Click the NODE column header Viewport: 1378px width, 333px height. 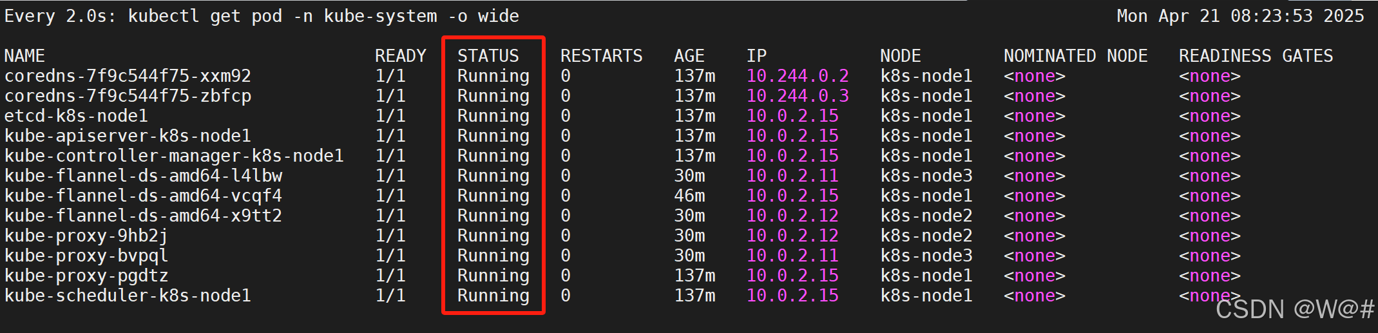tap(901, 56)
